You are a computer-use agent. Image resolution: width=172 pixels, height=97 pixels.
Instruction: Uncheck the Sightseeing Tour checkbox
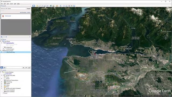[x=3, y=43]
